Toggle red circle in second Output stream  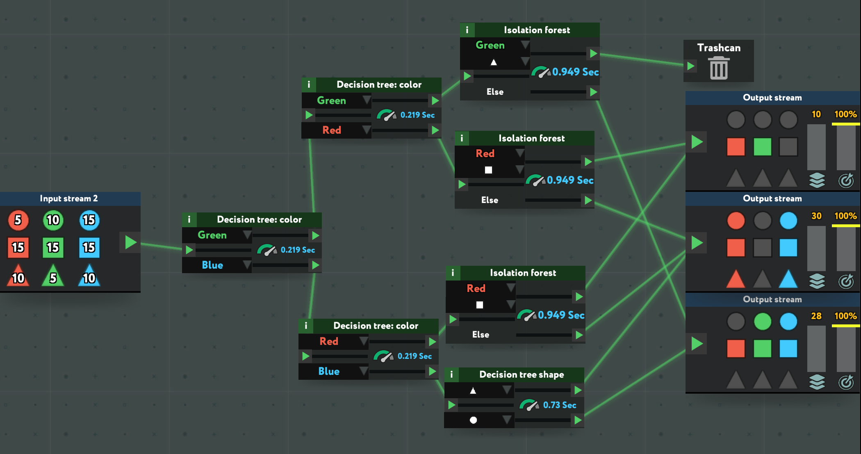click(736, 221)
